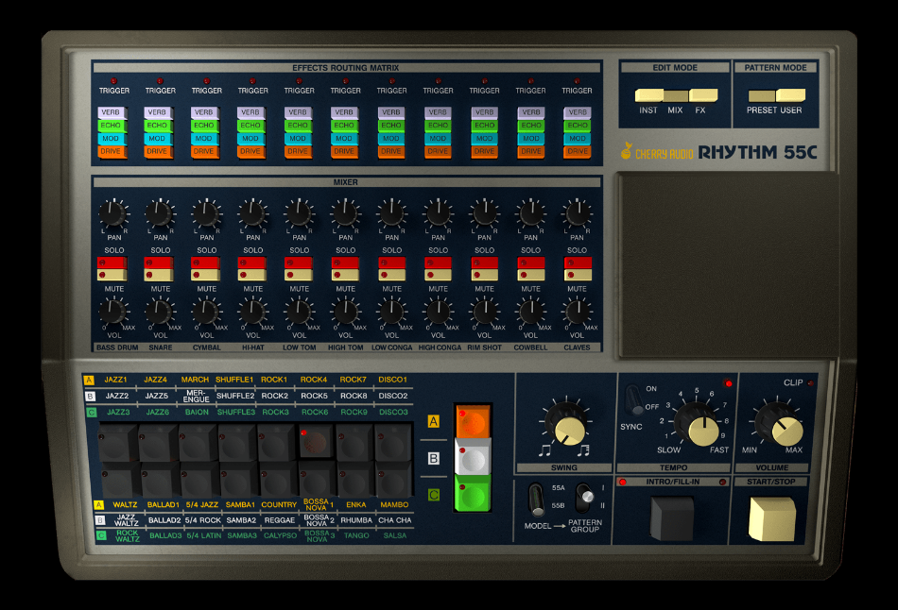Select the SHUFFLE1 pattern button
898x610 pixels.
(236, 442)
